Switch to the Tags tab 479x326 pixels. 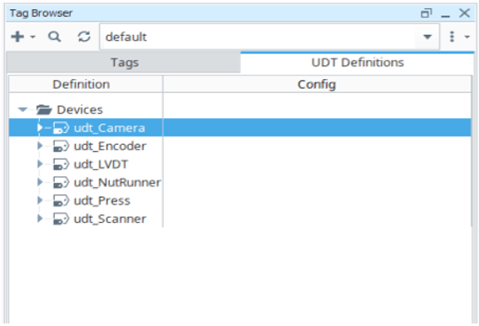[x=124, y=62]
